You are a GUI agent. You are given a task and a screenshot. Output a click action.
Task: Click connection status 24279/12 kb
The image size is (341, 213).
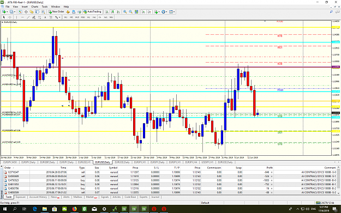[326, 203]
